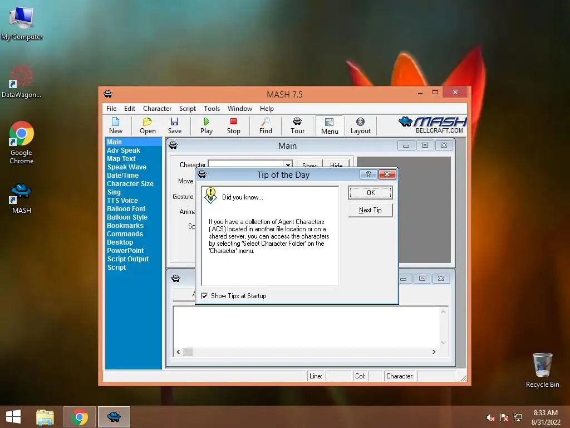Screen dimensions: 570x428
Task: Click the script scrollbar right arrow
Action: pos(434,352)
